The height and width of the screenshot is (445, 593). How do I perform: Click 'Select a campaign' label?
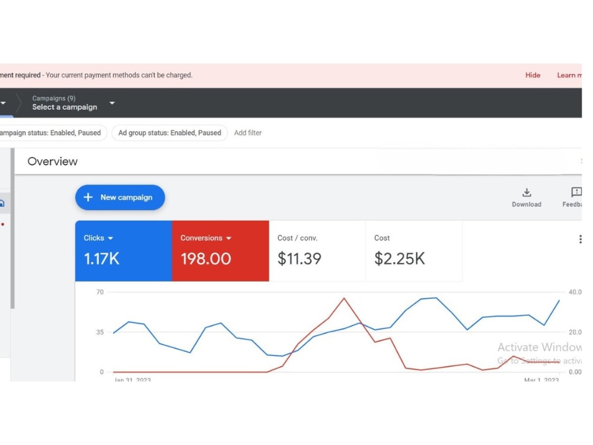(x=65, y=107)
